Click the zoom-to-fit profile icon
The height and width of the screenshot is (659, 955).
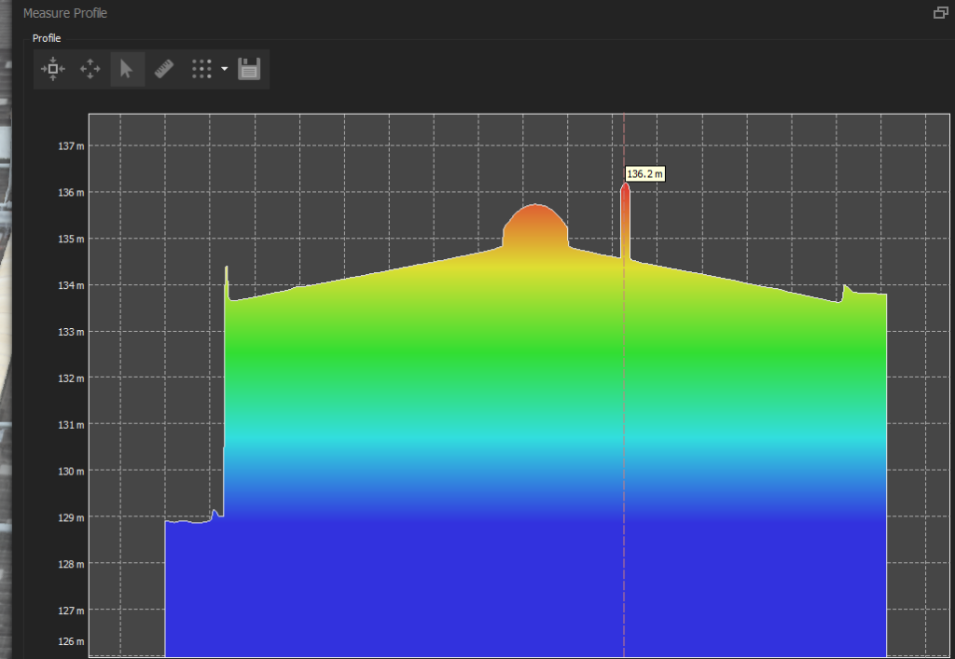(53, 69)
